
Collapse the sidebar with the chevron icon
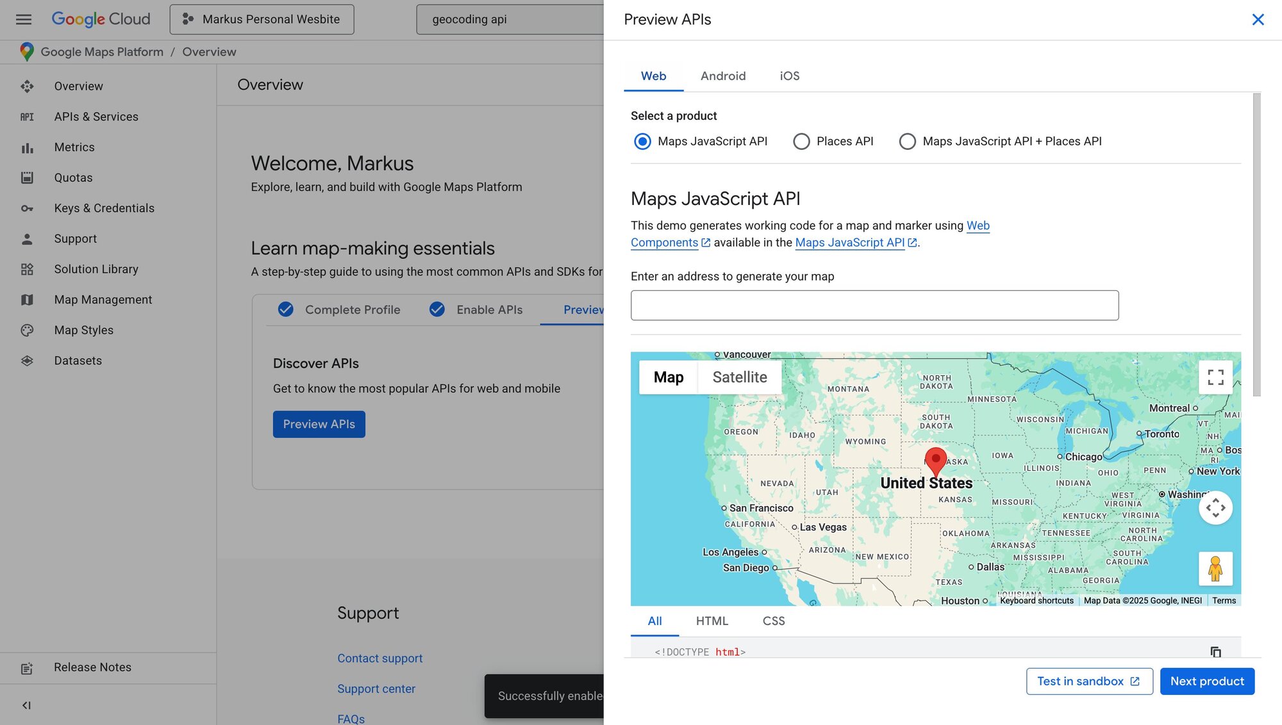(x=26, y=705)
